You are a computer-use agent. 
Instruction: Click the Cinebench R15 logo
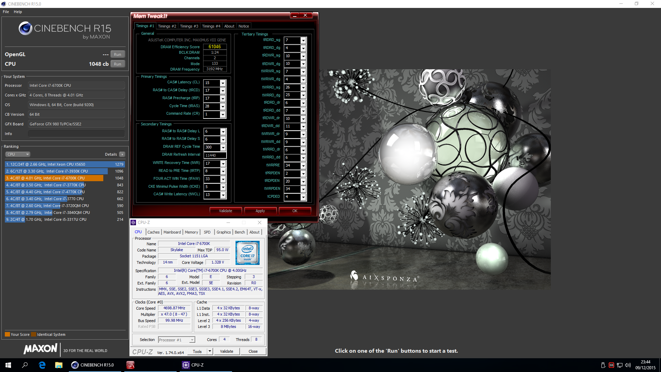coord(65,30)
